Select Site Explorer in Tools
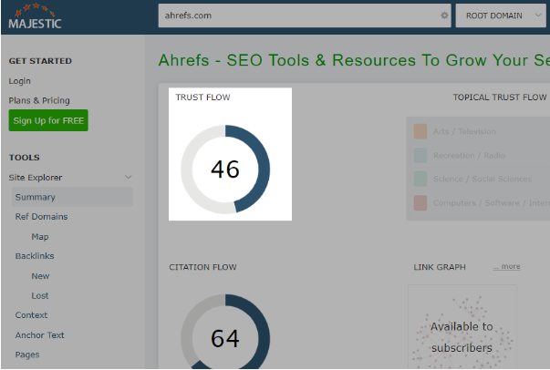550x370 pixels. [36, 178]
